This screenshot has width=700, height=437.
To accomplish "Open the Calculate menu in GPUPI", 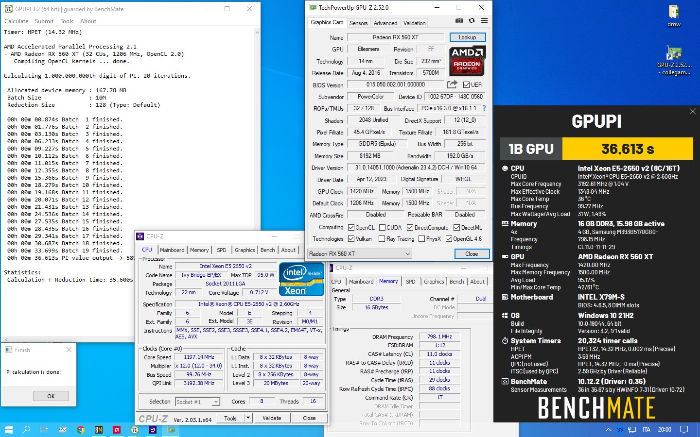I will [x=17, y=21].
